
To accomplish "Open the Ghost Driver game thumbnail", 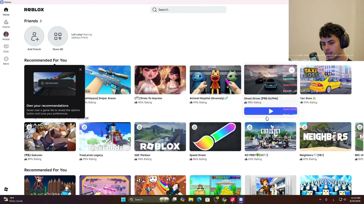I will [x=270, y=80].
